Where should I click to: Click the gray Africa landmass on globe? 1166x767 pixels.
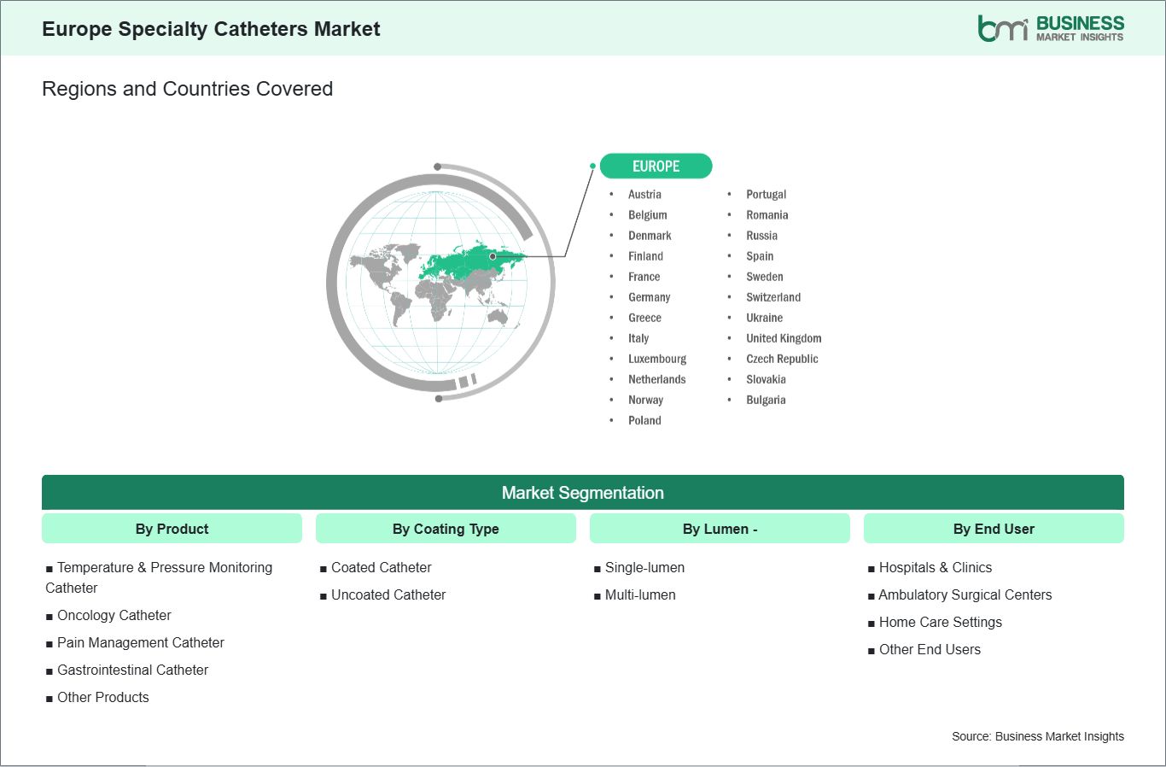tap(435, 301)
